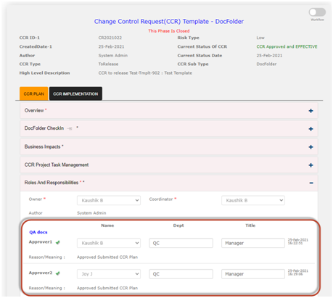
Task: Click Risk Type value Low
Action: pyautogui.click(x=260, y=38)
